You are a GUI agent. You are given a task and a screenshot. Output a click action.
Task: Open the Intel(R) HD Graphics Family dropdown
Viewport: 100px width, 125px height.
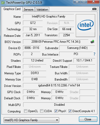point(31,120)
